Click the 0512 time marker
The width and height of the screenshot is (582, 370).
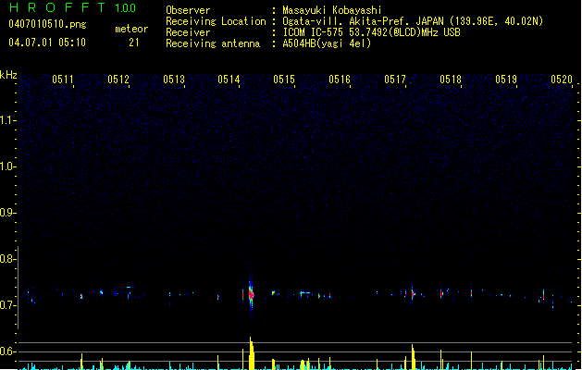[x=118, y=80]
